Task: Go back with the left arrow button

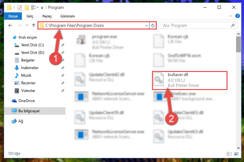Action: pos(10,25)
